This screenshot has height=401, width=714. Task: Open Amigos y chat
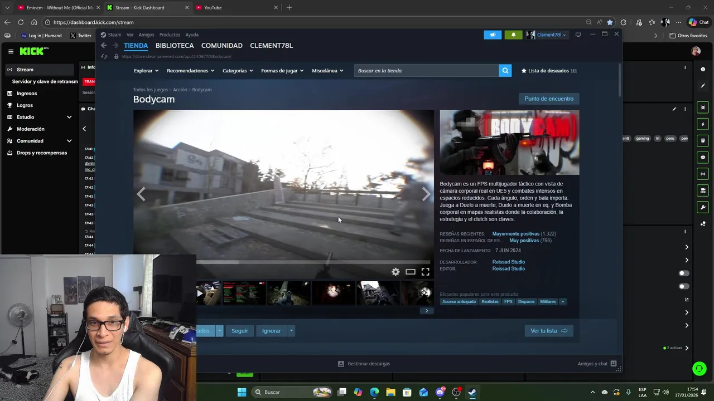[597, 364]
